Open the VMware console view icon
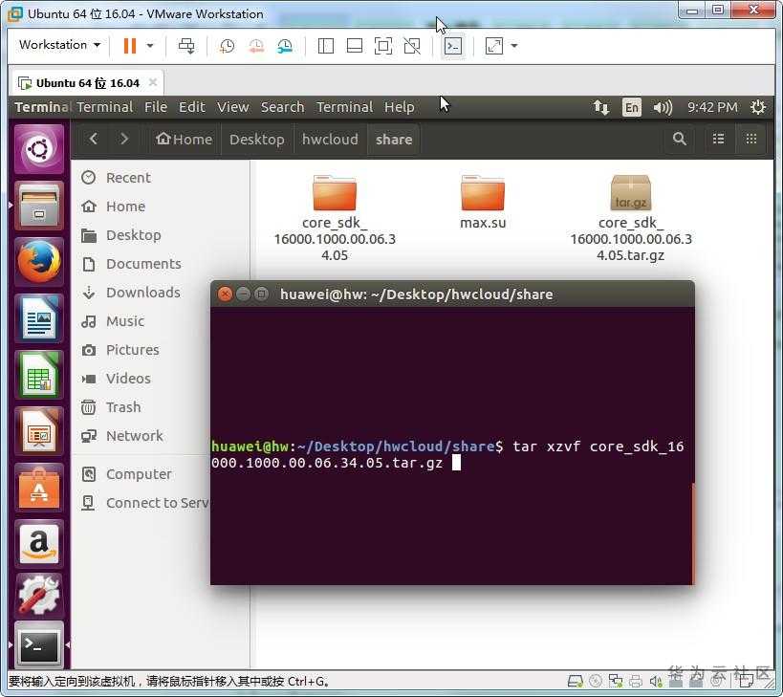This screenshot has width=783, height=697. point(453,46)
